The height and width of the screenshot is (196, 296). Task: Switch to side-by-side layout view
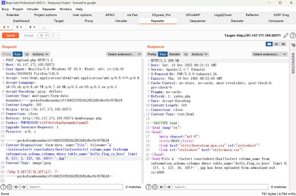(269, 44)
